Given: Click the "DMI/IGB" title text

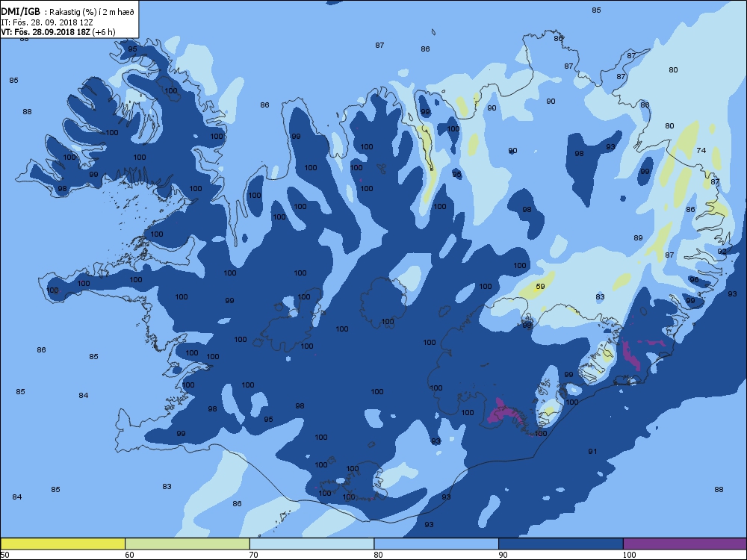Looking at the screenshot, I should coord(20,12).
